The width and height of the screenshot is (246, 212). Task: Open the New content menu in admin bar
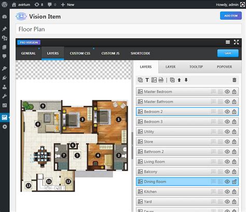(x=67, y=5)
